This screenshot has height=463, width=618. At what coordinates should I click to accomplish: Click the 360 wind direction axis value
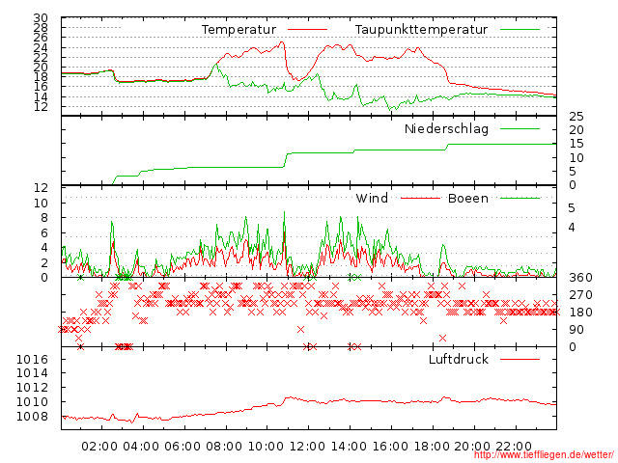[x=580, y=278]
